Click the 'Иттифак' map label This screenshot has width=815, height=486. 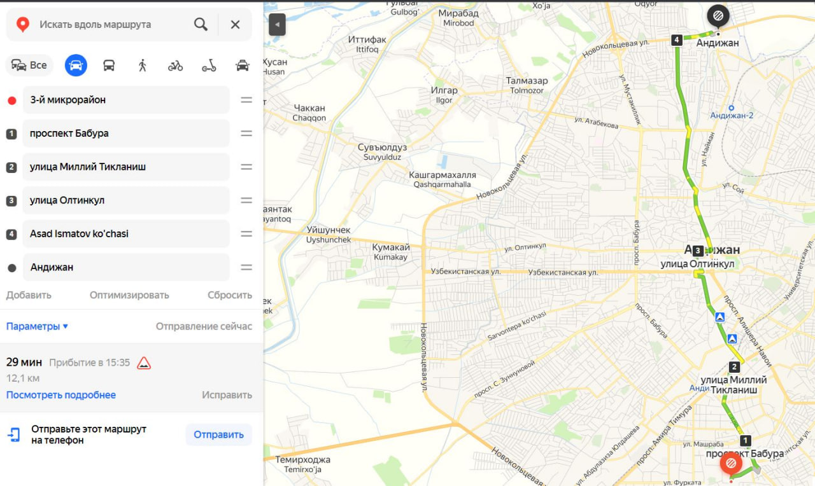pos(367,39)
